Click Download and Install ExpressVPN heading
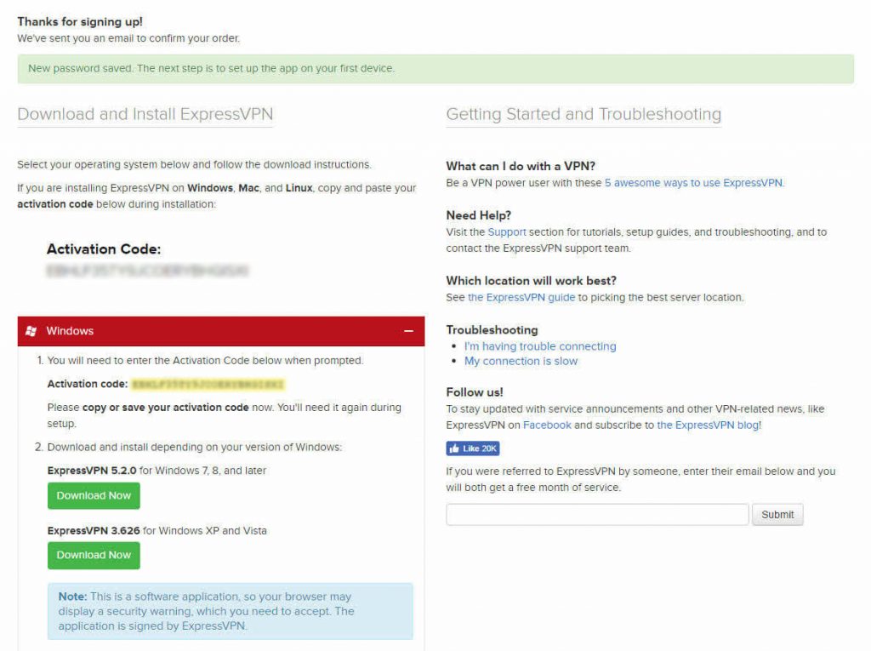Screen dimensions: 871x651 click(x=145, y=114)
